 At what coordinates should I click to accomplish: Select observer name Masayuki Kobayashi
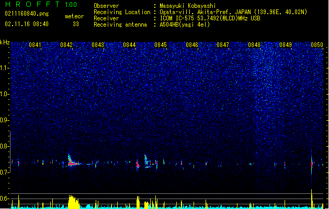pyautogui.click(x=188, y=6)
